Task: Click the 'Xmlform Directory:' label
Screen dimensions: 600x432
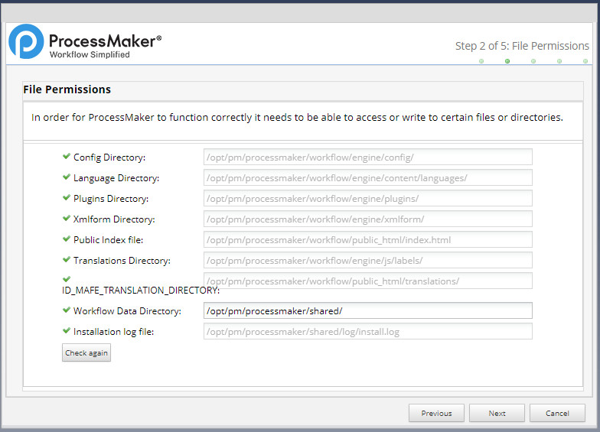Action: point(114,219)
